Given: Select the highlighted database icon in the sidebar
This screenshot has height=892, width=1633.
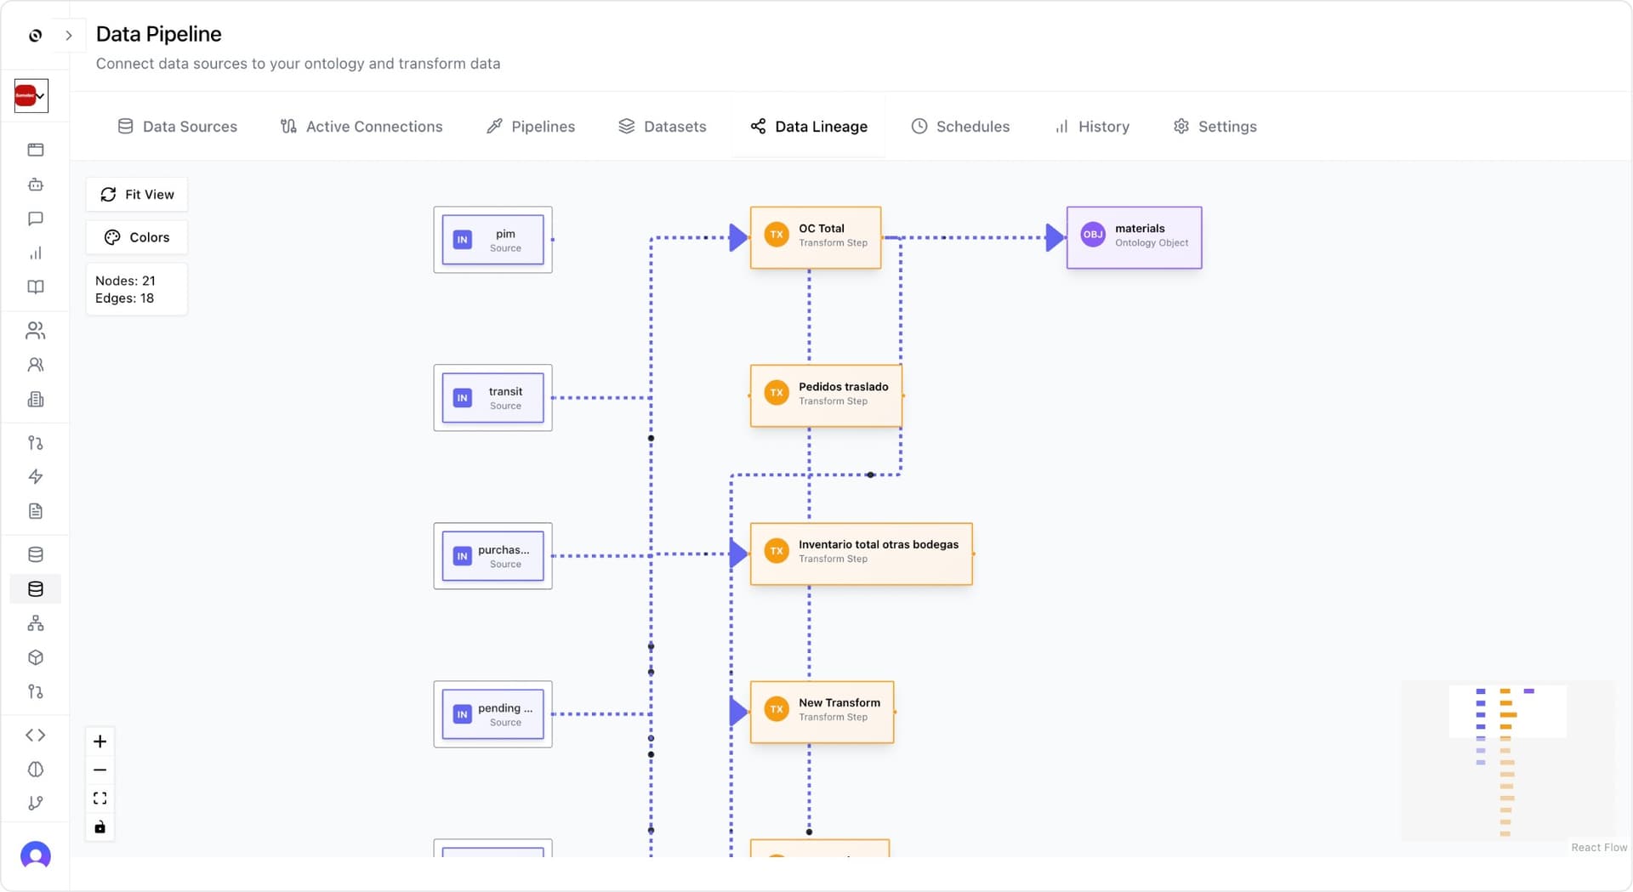Looking at the screenshot, I should point(36,588).
